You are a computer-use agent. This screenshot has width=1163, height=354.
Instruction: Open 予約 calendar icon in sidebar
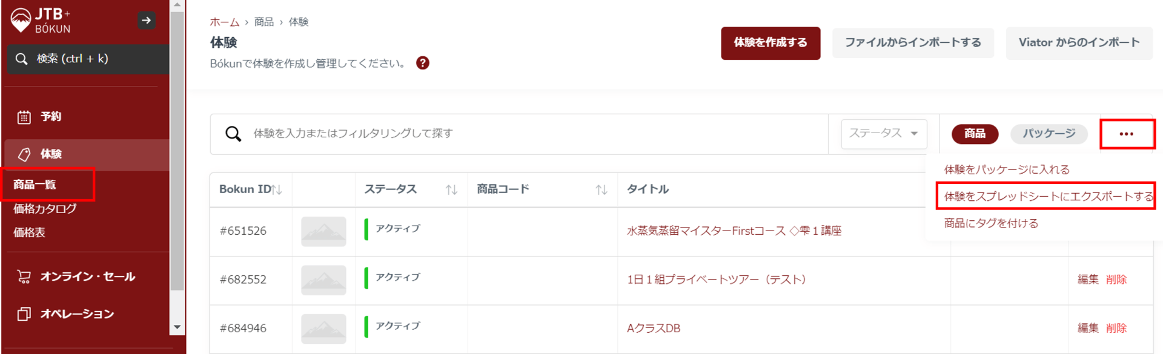(24, 117)
